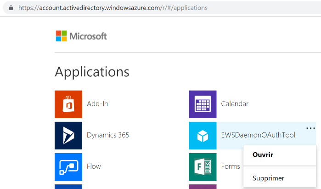This screenshot has width=321, height=189.
Task: Open the Calendar app icon
Action: point(203,104)
